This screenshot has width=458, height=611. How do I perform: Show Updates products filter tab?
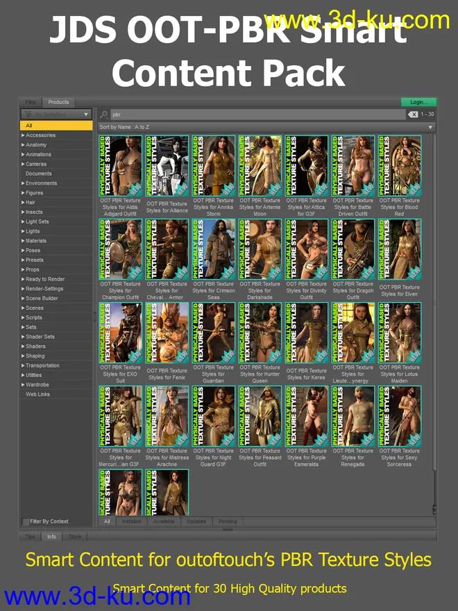[196, 521]
